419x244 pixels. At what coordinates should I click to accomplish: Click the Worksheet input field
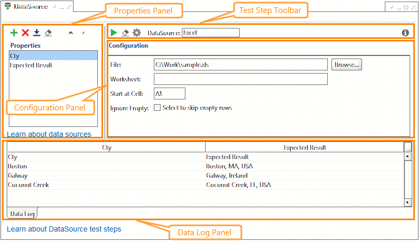tap(241, 79)
